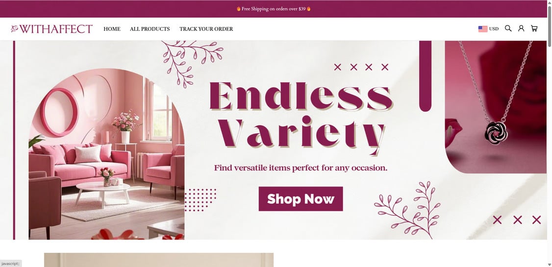Viewport: 552px width, 267px height.
Task: Click the scrollbar up arrow
Action: coord(550,2)
